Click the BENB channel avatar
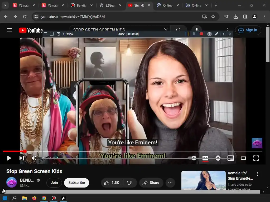Image resolution: width=270 pixels, height=202 pixels. click(12, 183)
